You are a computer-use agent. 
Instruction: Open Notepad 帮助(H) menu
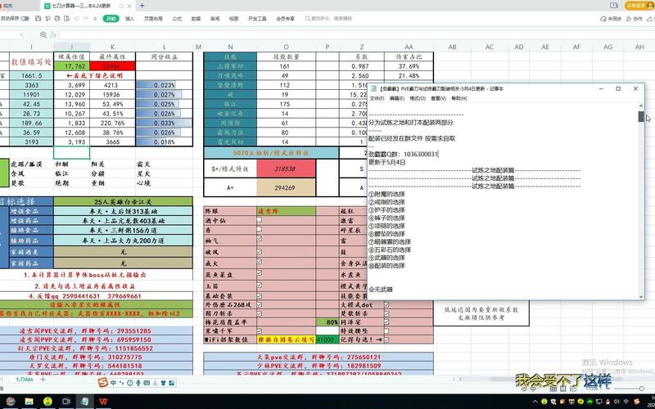pos(458,98)
